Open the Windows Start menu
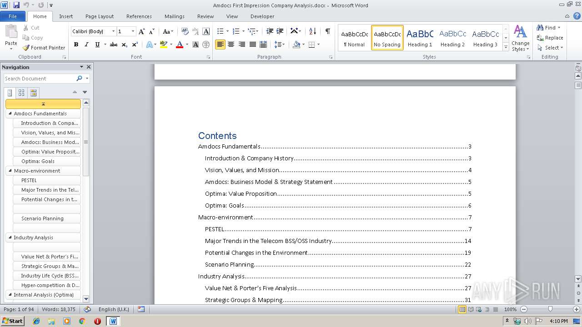The width and height of the screenshot is (582, 327). coord(12,321)
